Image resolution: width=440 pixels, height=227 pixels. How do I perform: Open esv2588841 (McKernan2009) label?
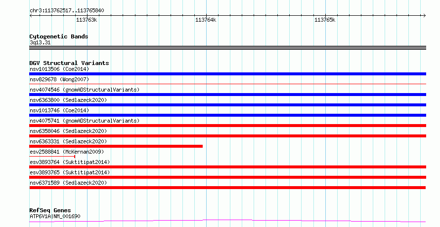coord(67,152)
